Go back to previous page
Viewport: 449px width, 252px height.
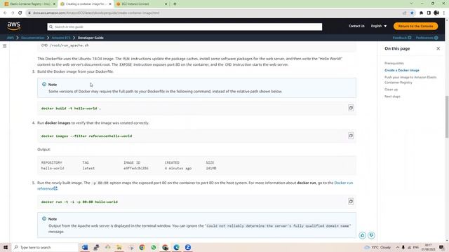coord(5,13)
